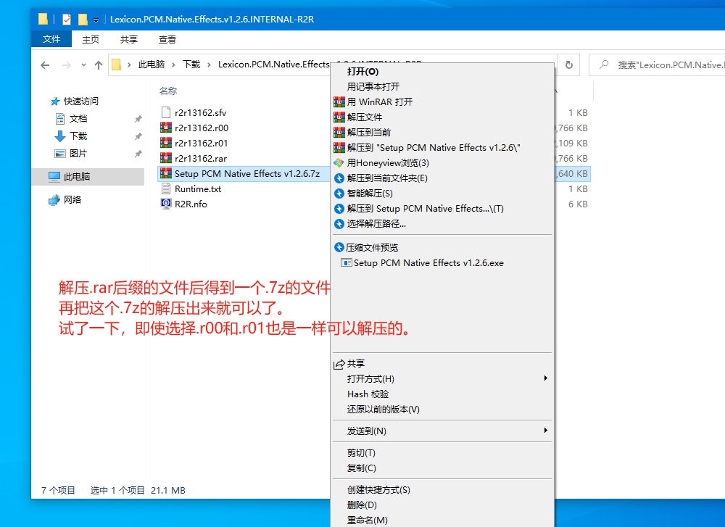Click the WinRAR icon beside r2r13162.r01

[166, 143]
